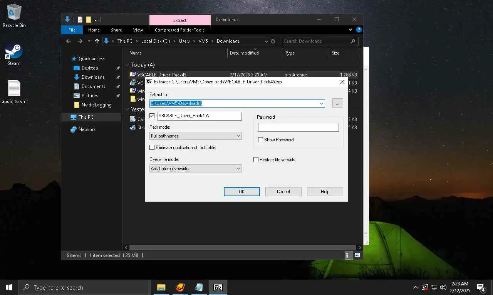Go forward in File Explorer navigation
493x295 pixels.
[x=80, y=41]
